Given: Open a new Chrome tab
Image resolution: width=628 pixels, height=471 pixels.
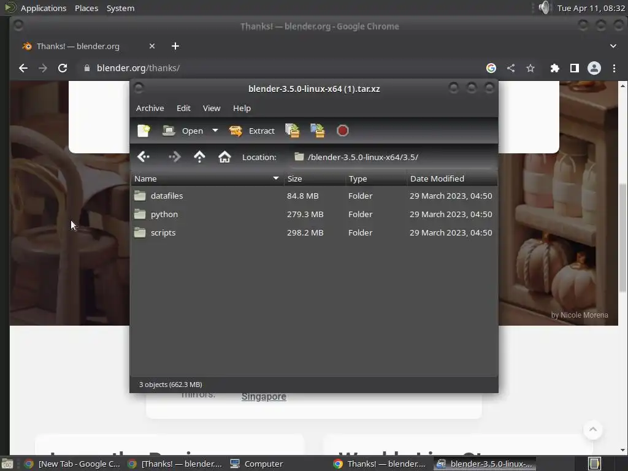Looking at the screenshot, I should [175, 46].
